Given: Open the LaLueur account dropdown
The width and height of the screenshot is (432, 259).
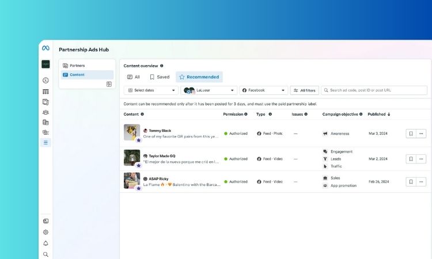Looking at the screenshot, I should point(209,90).
